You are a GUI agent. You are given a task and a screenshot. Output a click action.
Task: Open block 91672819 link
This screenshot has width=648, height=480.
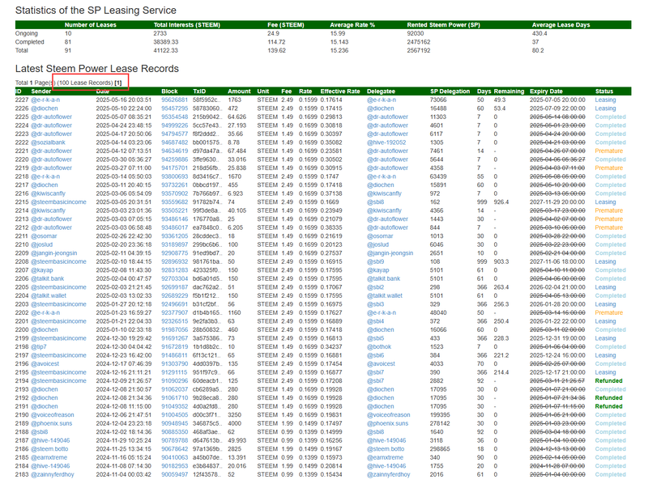tap(174, 346)
